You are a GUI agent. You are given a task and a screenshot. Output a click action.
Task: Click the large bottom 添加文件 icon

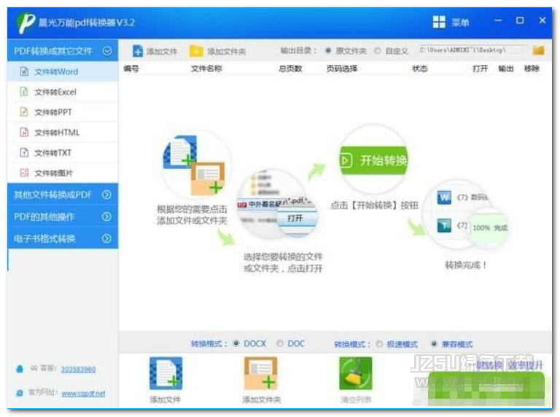(166, 373)
